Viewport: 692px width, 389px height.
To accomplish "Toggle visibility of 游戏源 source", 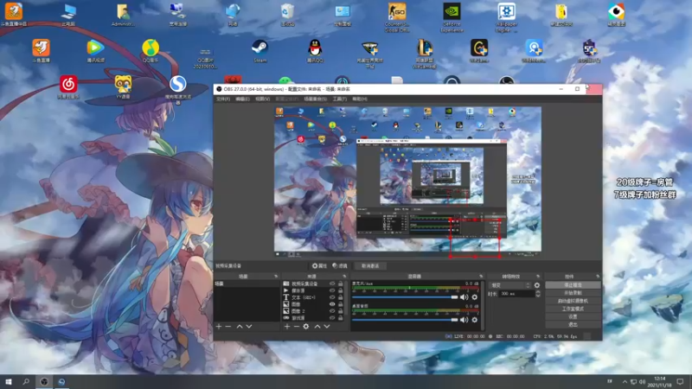I will (332, 318).
